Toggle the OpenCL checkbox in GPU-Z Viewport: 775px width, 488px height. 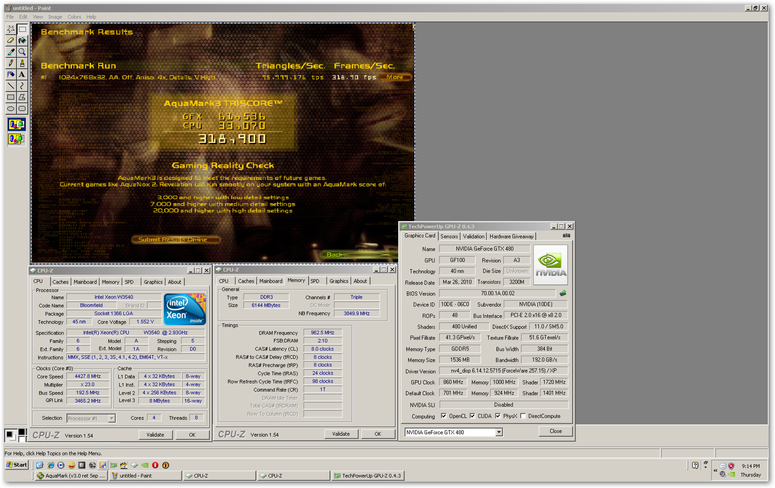444,416
